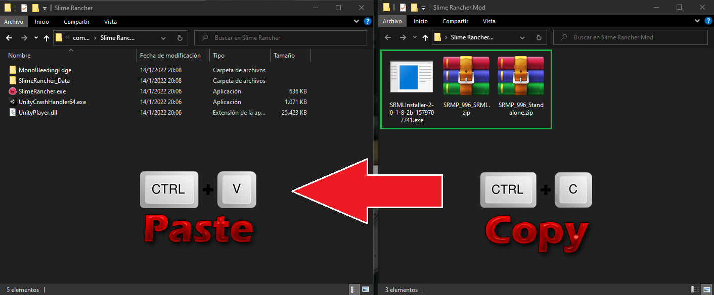Screen dimensions: 714x295
Task: Switch to details view in Slime Rancher Mod window
Action: 695,290
